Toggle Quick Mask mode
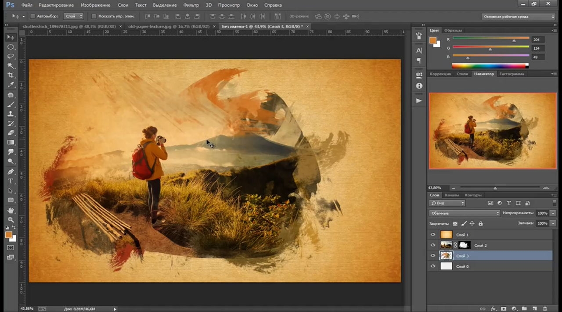The height and width of the screenshot is (312, 562). [x=11, y=248]
